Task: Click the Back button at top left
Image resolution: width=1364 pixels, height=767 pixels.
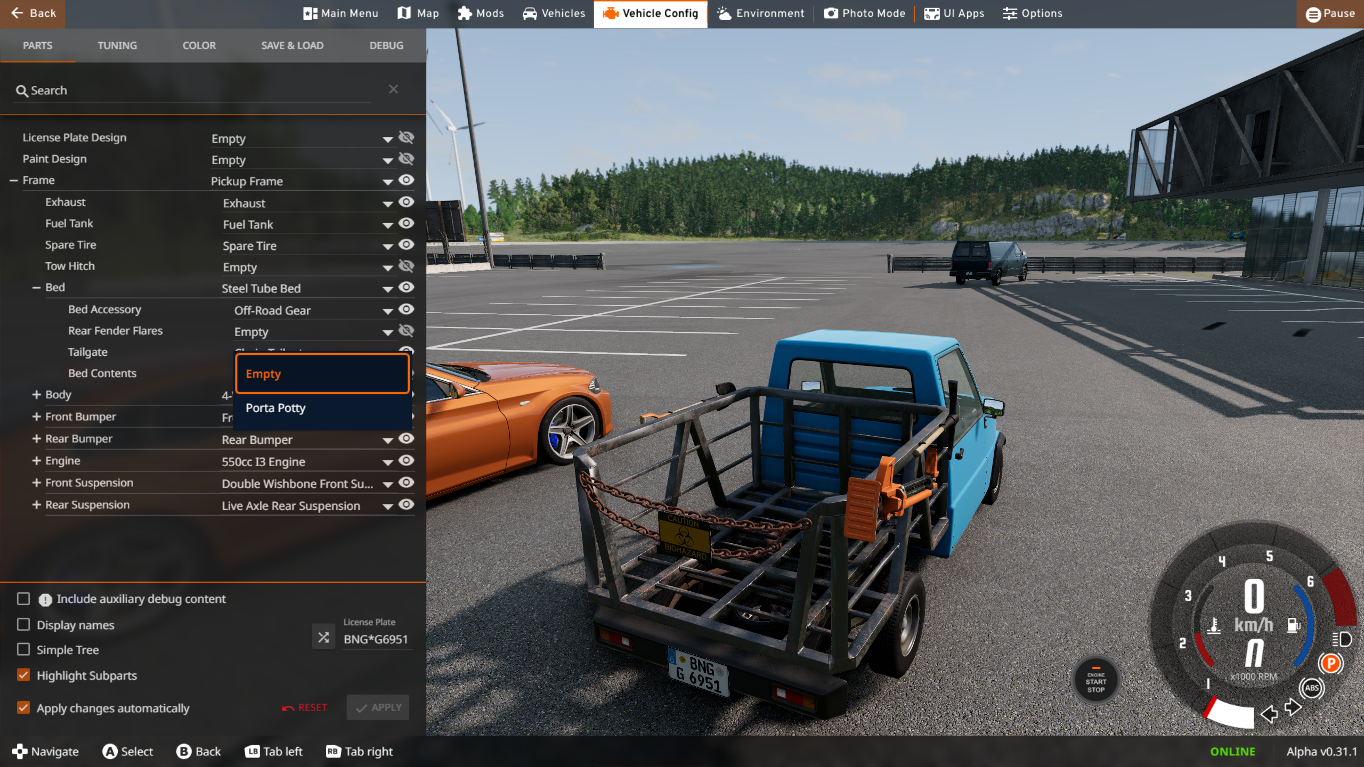Action: [33, 13]
